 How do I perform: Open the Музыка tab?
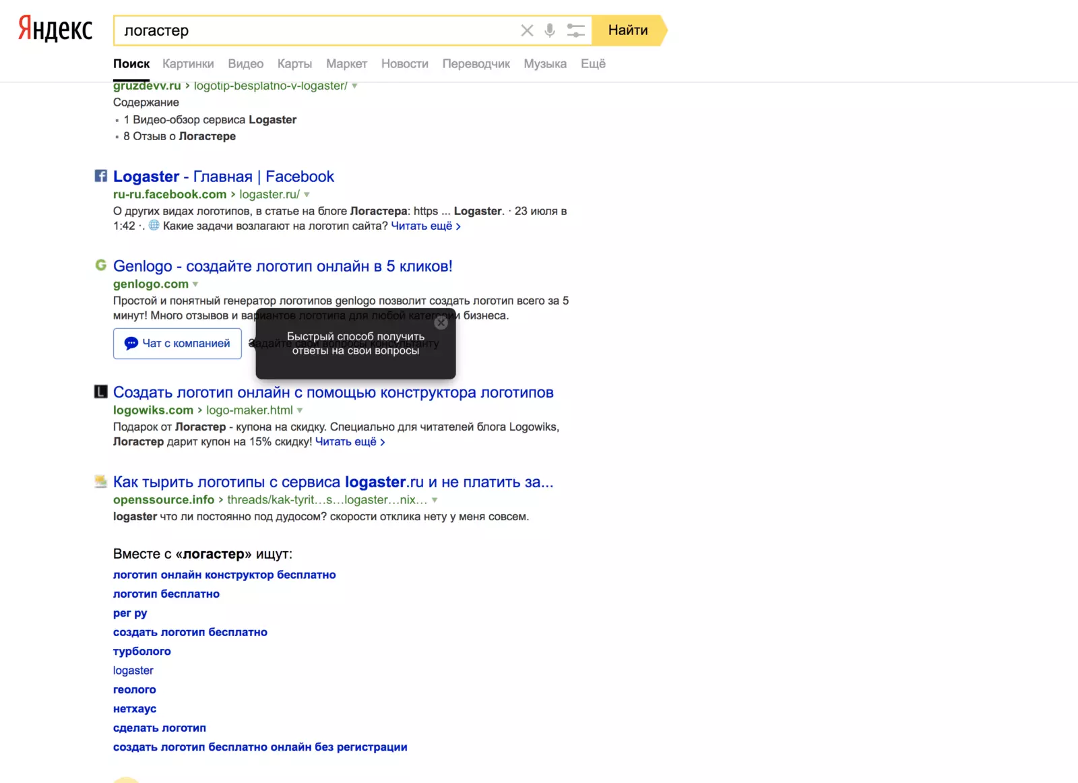(x=545, y=64)
